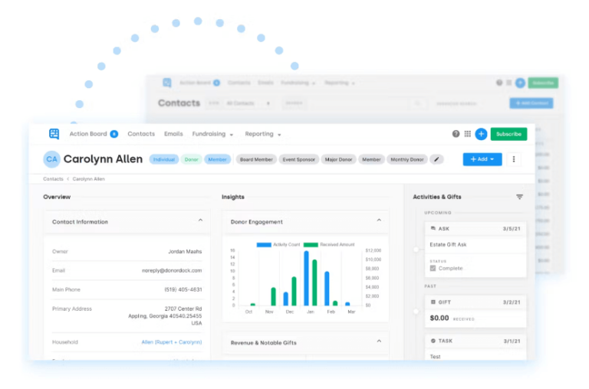The width and height of the screenshot is (589, 389).
Task: Open the apps grid icon
Action: click(467, 134)
